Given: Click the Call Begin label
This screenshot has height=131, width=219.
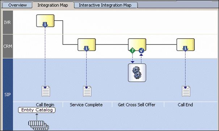Looking at the screenshot, I should click(x=45, y=105).
